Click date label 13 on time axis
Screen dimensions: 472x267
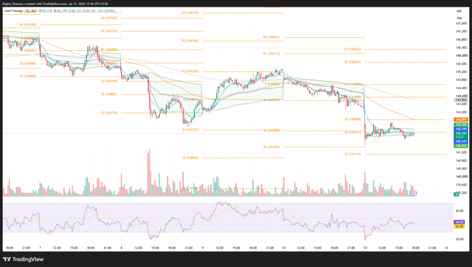point(365,248)
